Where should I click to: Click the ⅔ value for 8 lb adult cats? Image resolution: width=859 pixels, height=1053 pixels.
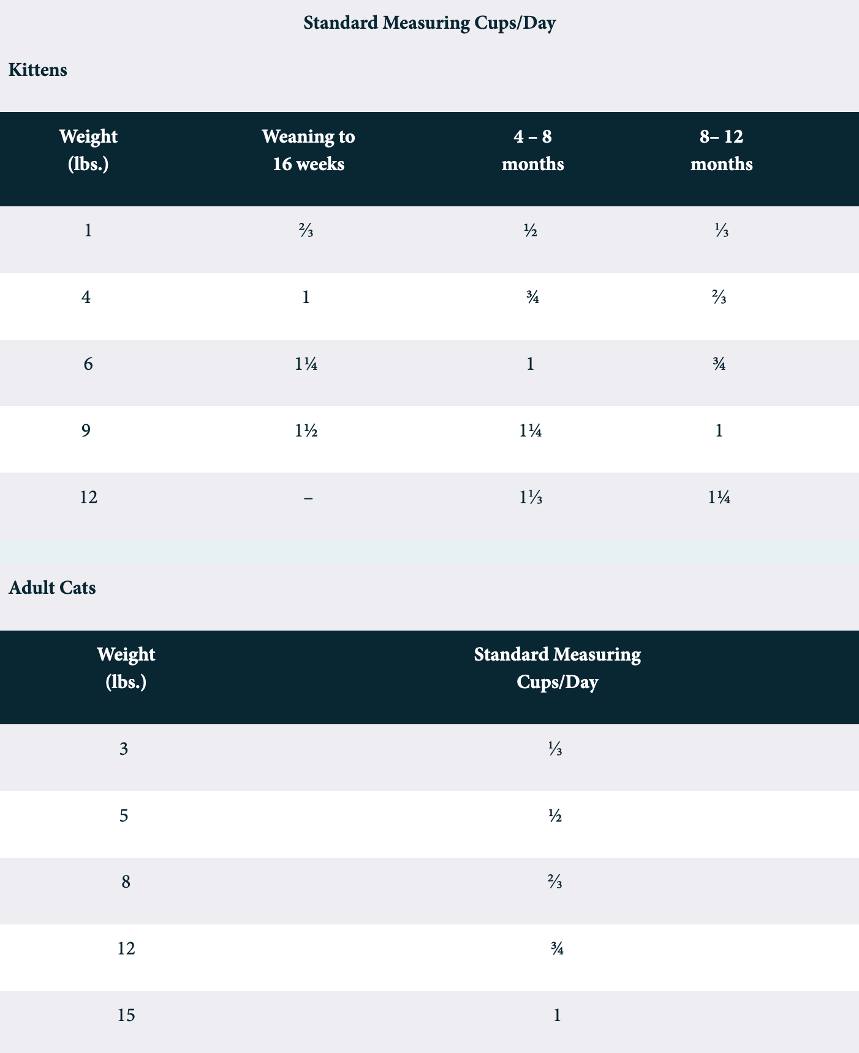pyautogui.click(x=556, y=882)
